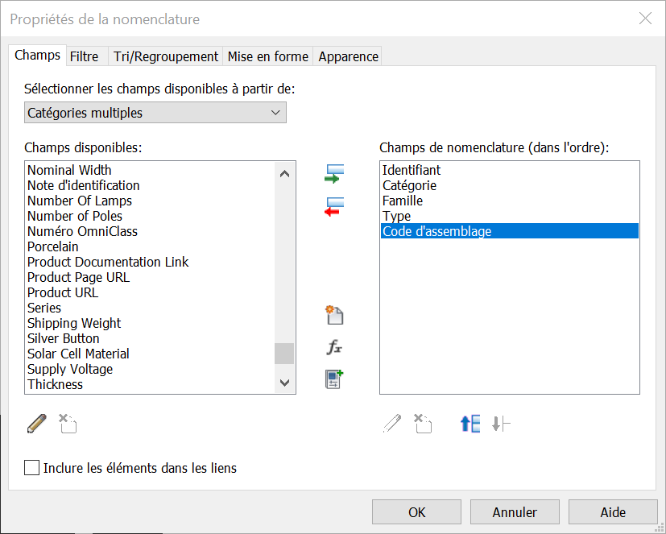Click the add field green arrow icon
Image resolution: width=666 pixels, height=534 pixels.
pyautogui.click(x=334, y=174)
